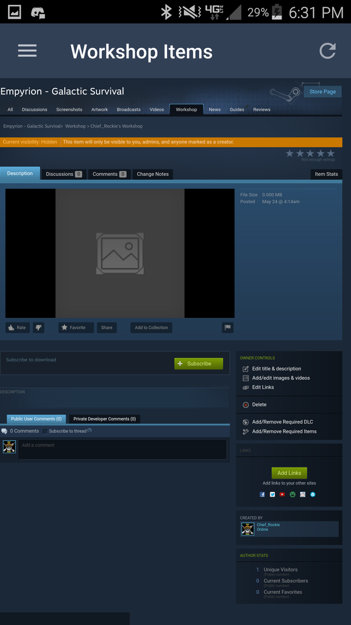Click the Unique Visitors stat text
351x625 pixels.
pyautogui.click(x=280, y=569)
